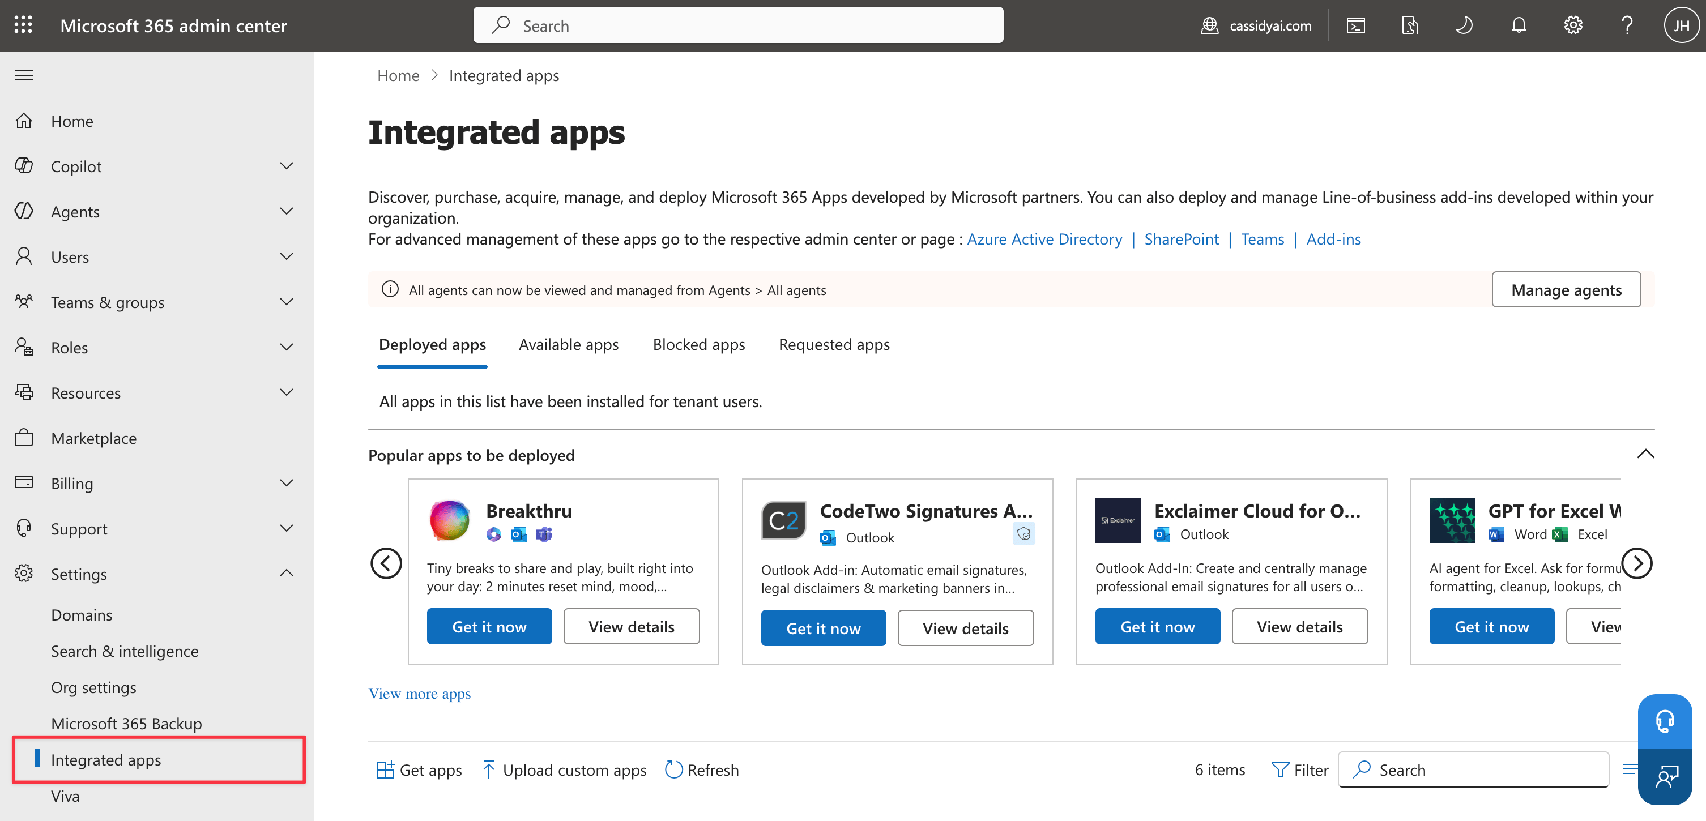Open the feedback floating button
This screenshot has height=821, width=1706.
[x=1665, y=777]
